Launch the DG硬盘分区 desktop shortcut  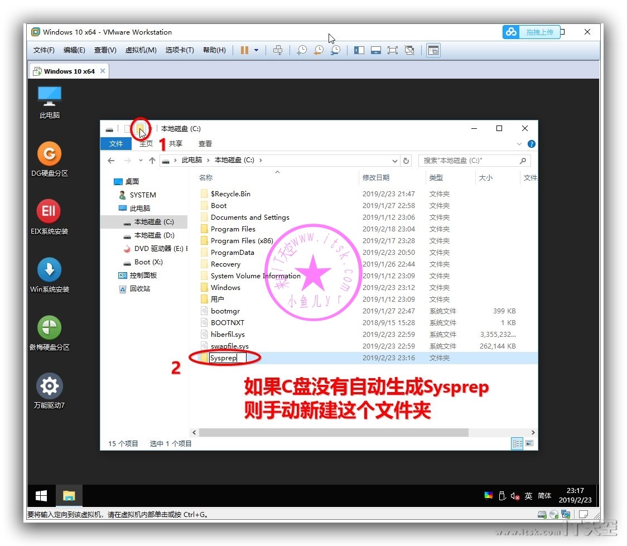tap(49, 159)
